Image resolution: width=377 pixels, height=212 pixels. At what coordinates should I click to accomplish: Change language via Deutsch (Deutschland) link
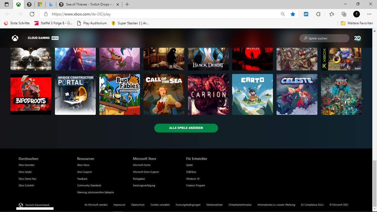[x=37, y=205]
